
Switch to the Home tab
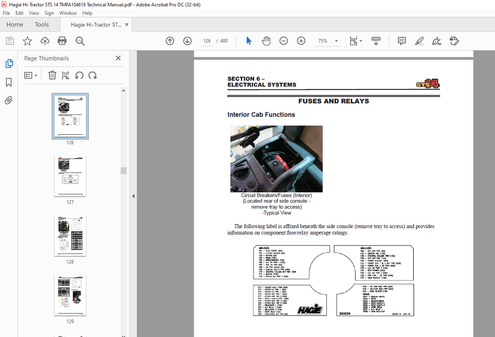15,25
